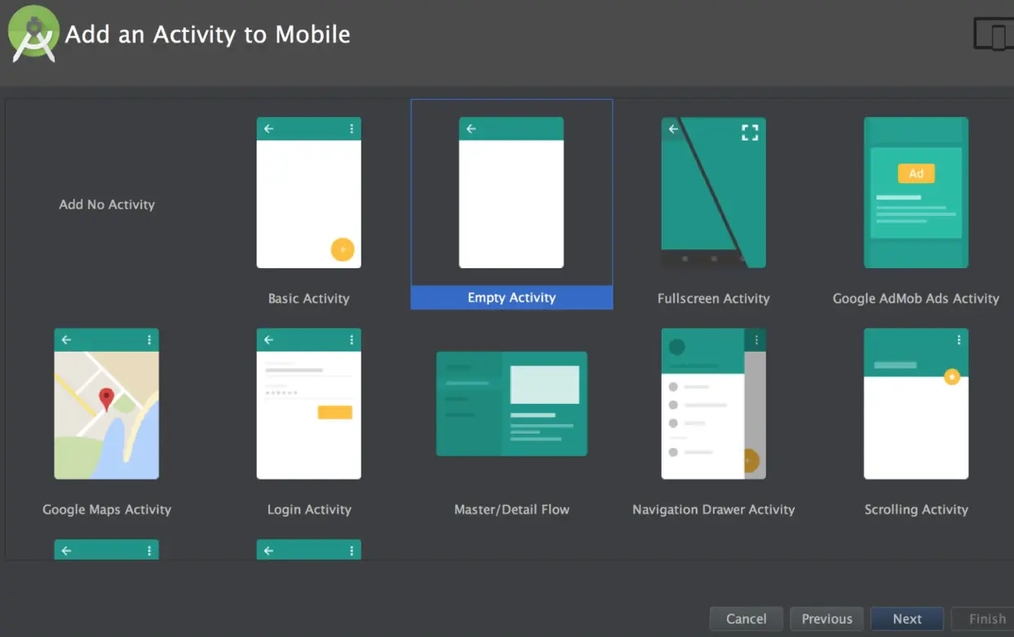Click the Basic Activity label
1014x637 pixels.
click(309, 298)
